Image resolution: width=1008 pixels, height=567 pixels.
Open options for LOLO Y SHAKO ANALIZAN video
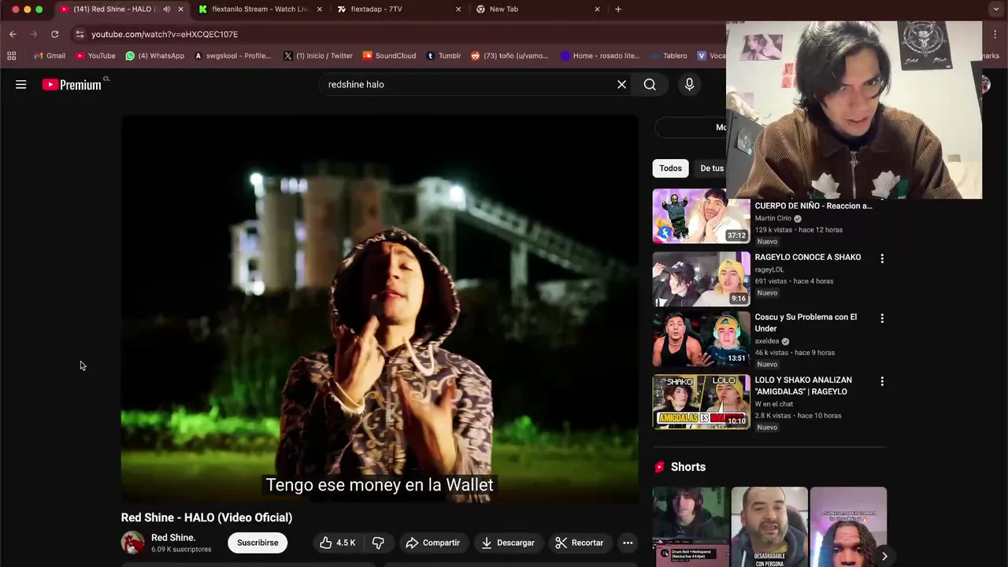[882, 381]
